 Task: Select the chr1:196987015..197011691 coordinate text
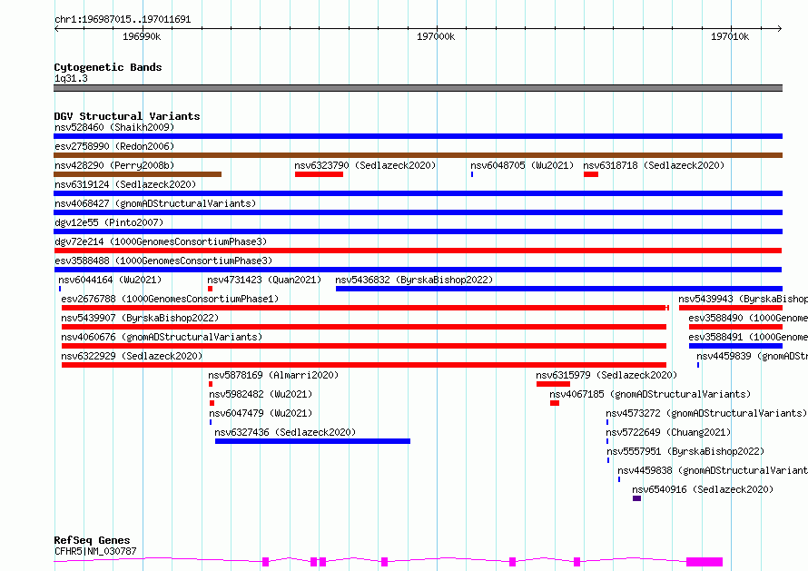[123, 20]
